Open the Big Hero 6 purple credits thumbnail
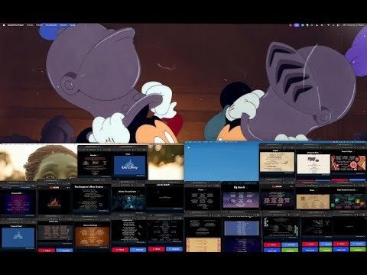This screenshot has width=367, height=275. tap(241, 200)
